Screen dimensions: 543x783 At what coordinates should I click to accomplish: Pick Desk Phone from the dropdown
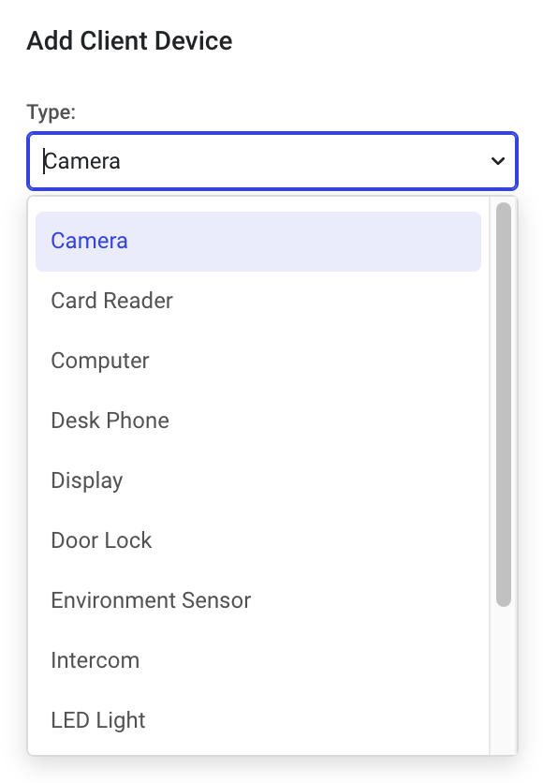click(x=258, y=421)
